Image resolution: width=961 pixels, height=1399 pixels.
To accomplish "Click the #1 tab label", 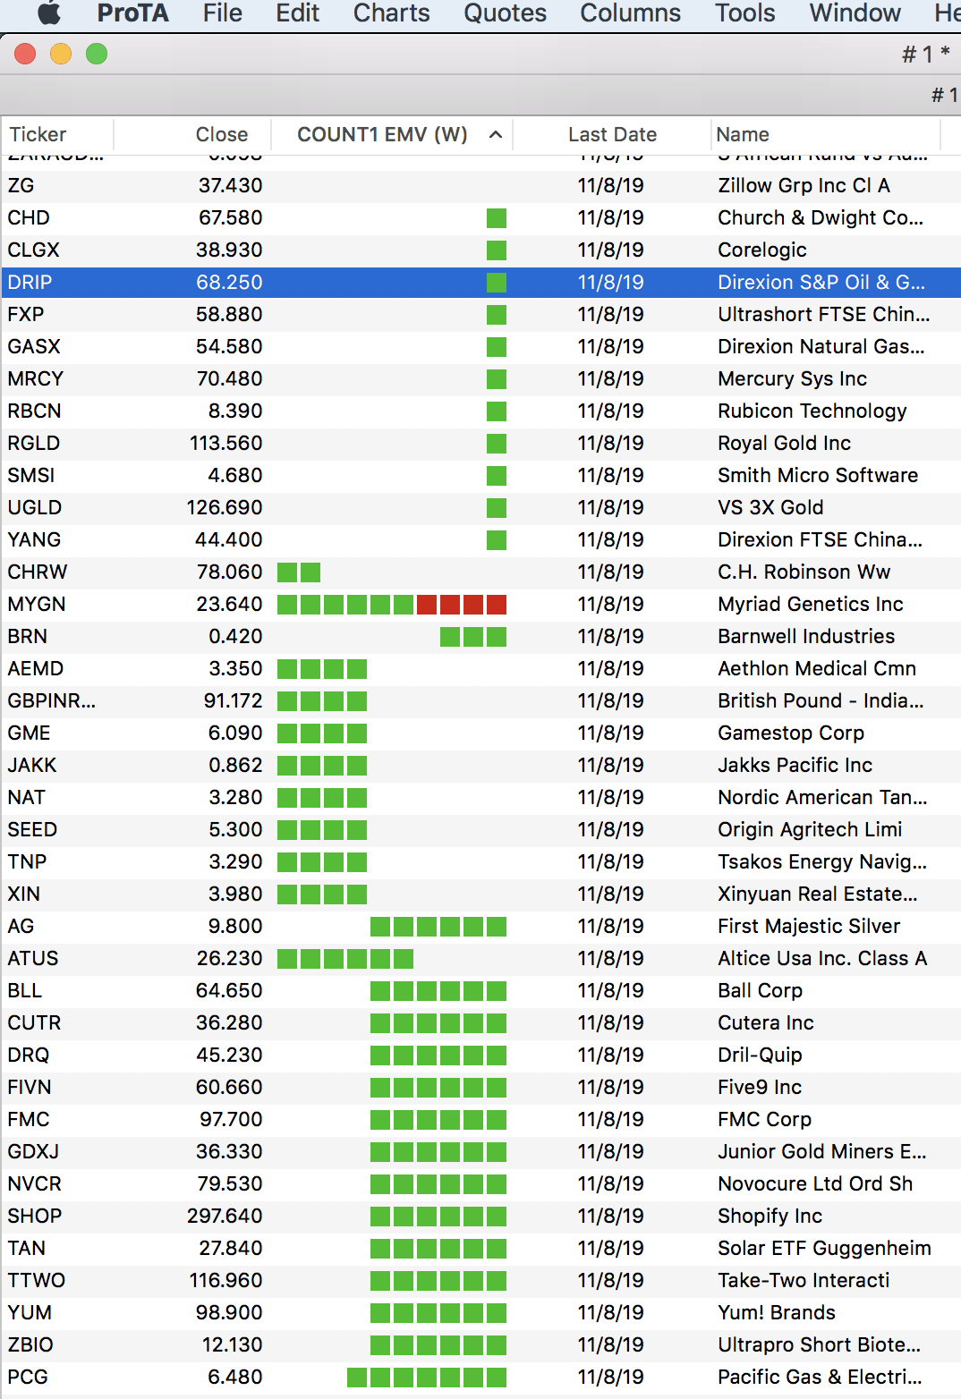I will 944,95.
